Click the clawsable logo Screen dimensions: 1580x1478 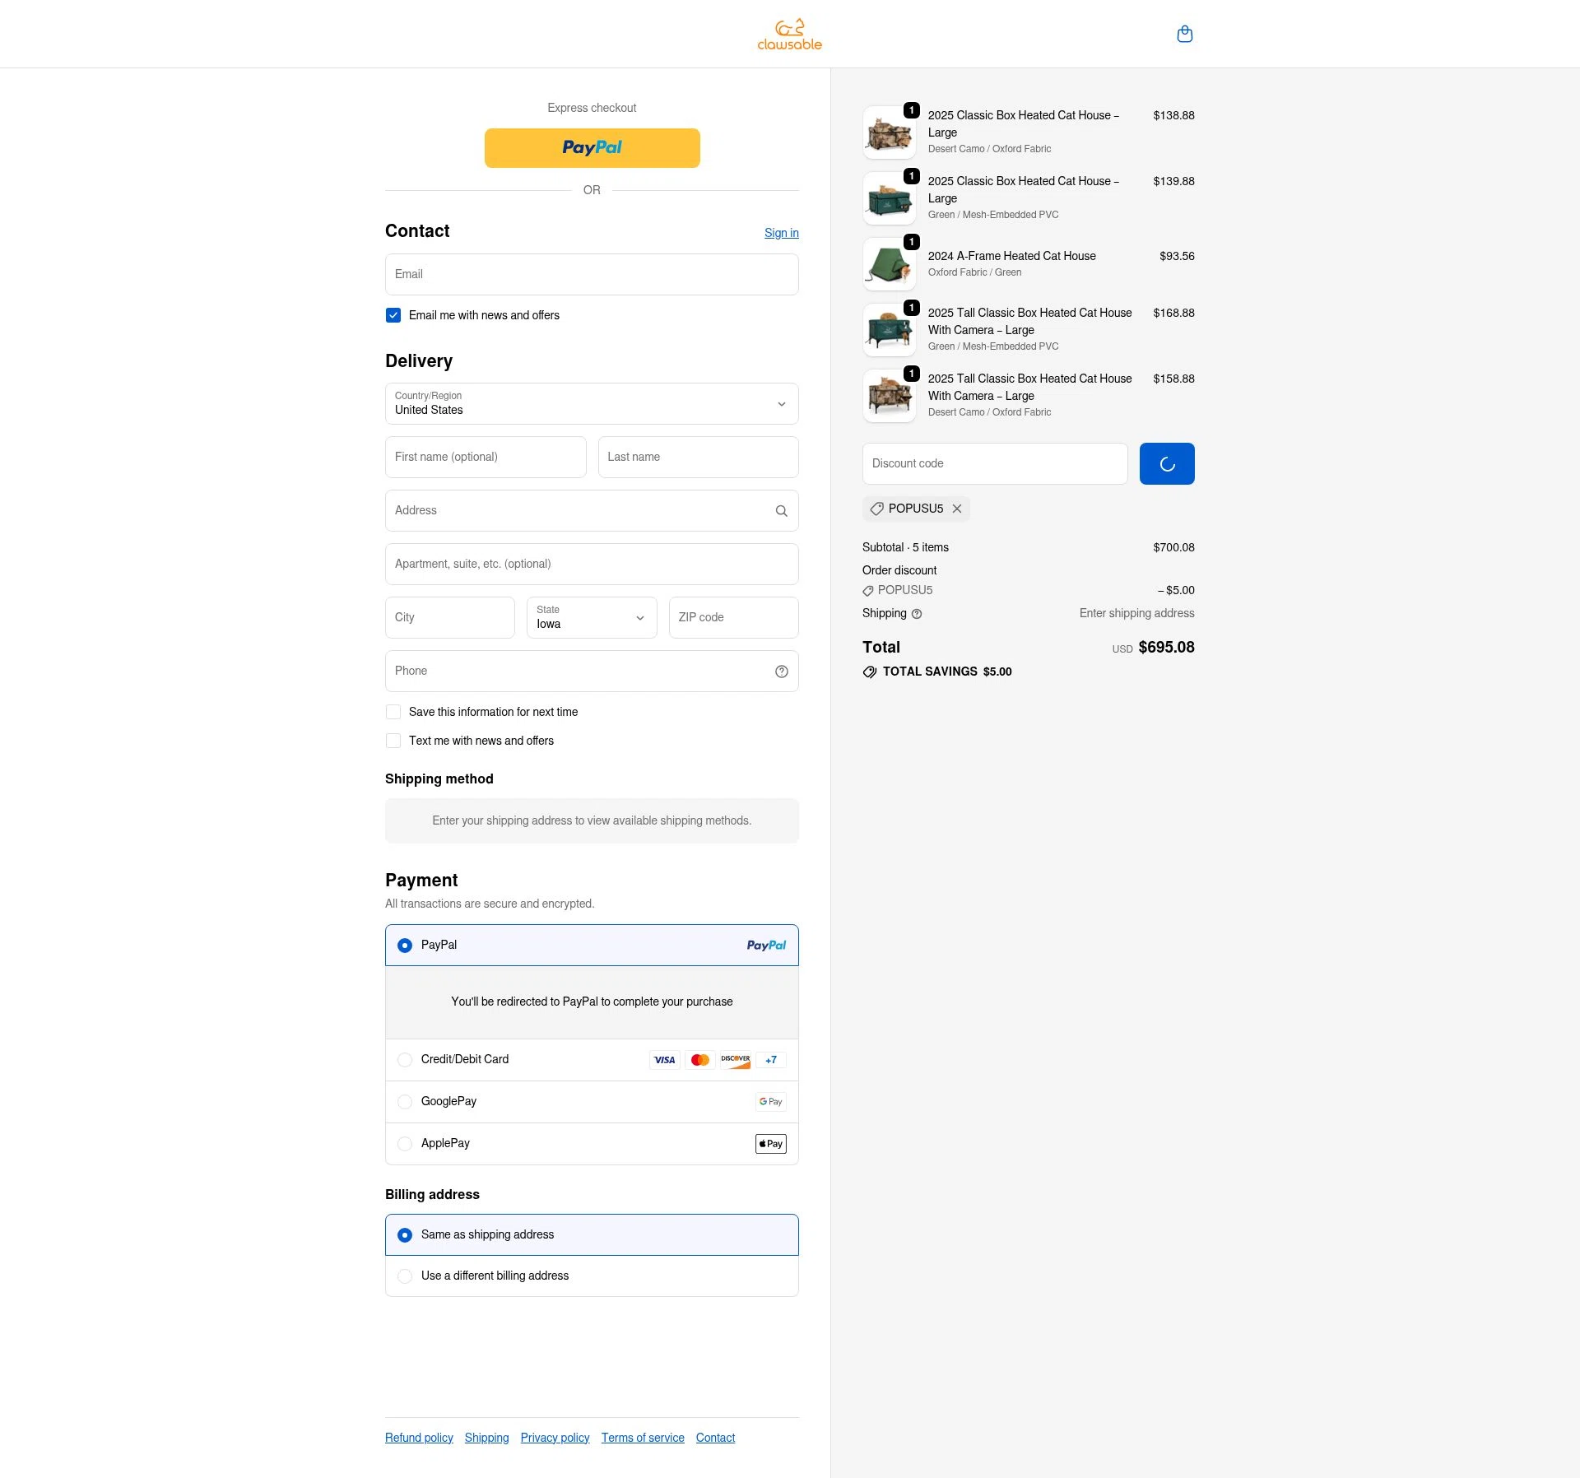pyautogui.click(x=788, y=34)
